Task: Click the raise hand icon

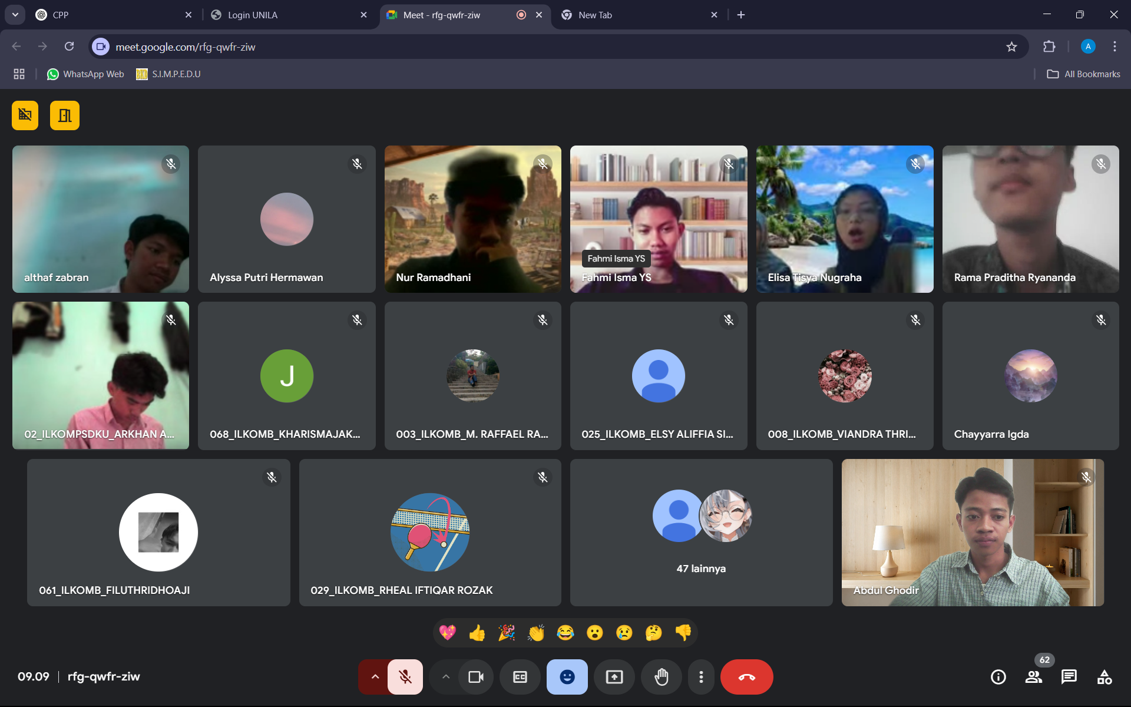Action: (x=662, y=677)
